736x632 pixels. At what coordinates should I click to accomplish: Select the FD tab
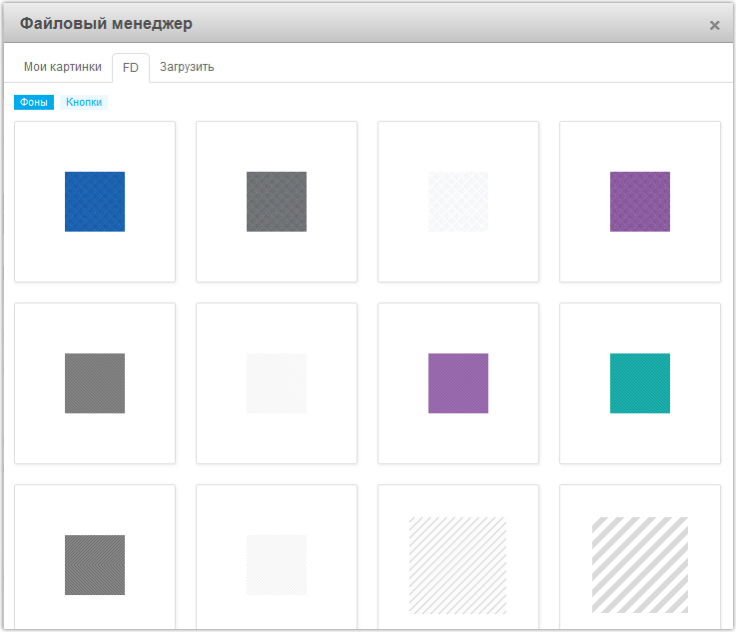(131, 68)
